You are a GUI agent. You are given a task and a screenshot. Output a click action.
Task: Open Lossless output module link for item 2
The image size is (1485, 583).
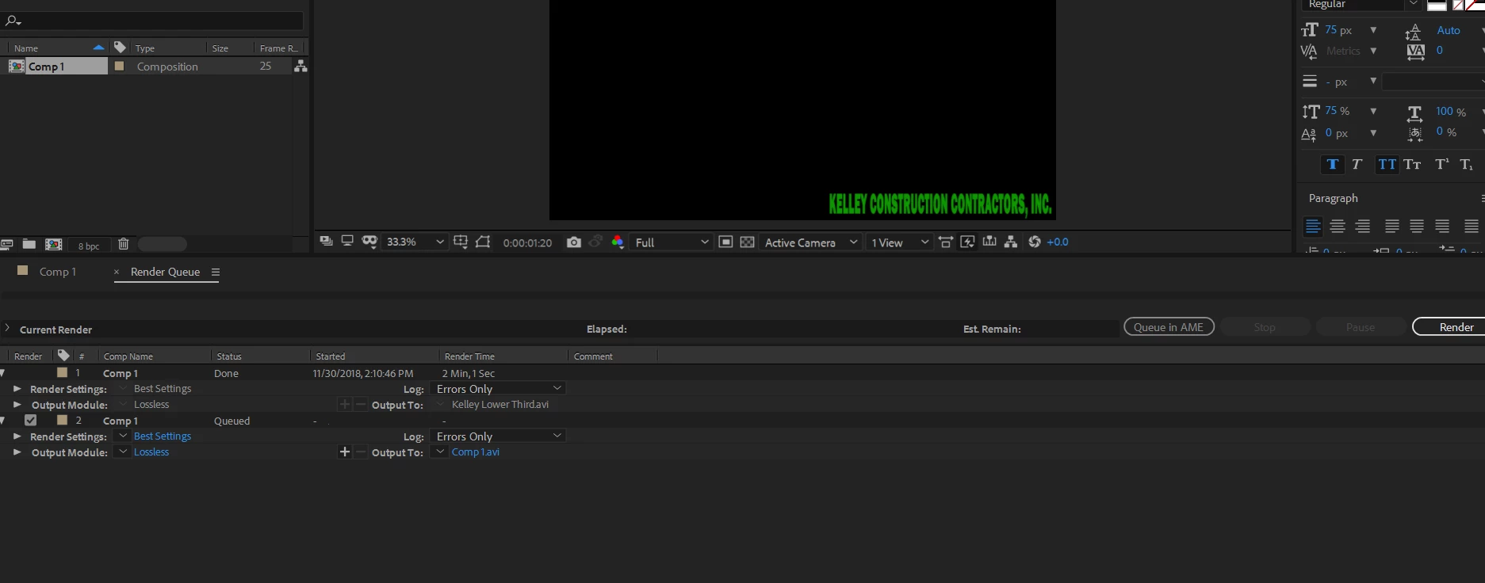pos(151,452)
